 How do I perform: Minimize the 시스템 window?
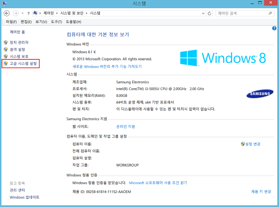pos(252,3)
